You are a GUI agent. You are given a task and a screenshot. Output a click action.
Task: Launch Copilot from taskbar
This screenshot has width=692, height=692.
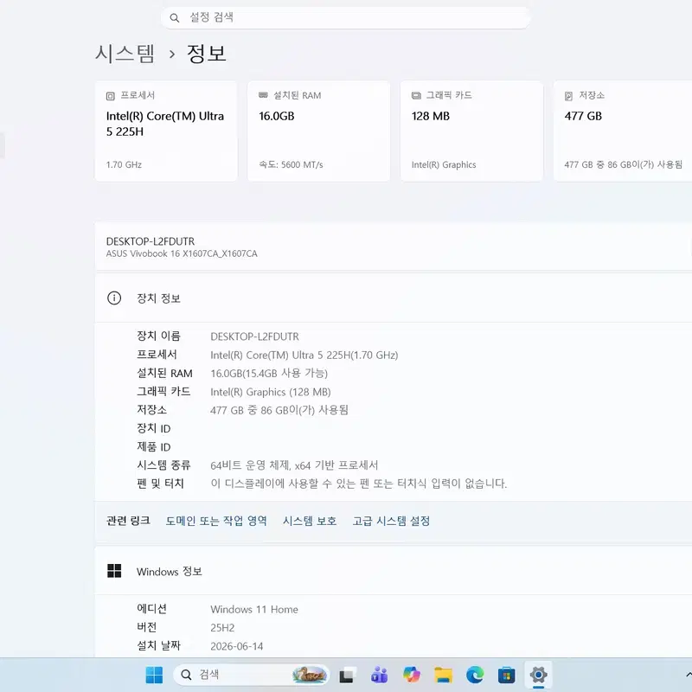pos(412,675)
